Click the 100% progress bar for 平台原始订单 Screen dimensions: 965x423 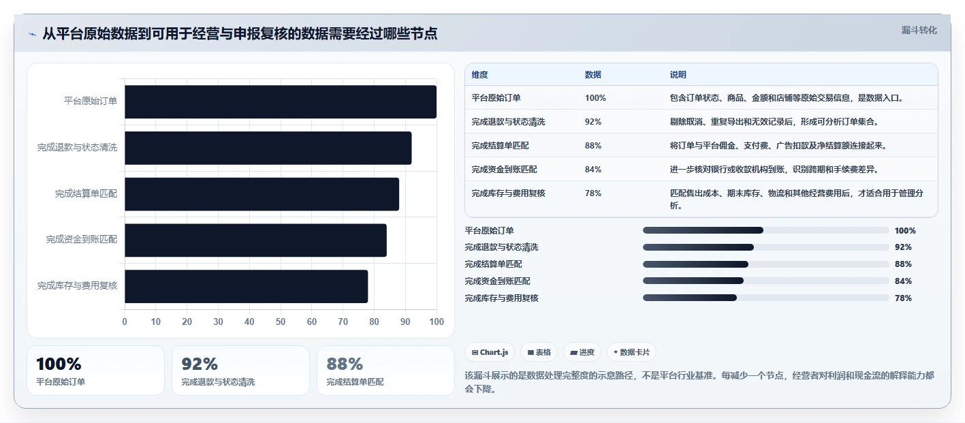(766, 230)
